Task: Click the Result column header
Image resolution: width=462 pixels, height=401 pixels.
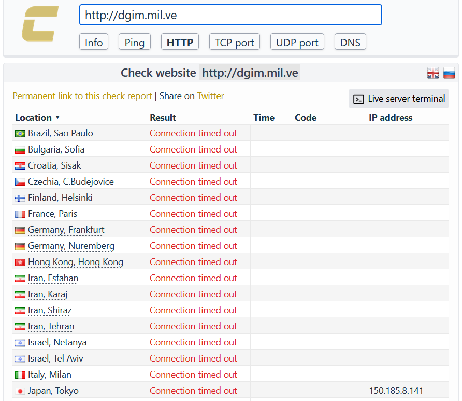Action: point(163,118)
